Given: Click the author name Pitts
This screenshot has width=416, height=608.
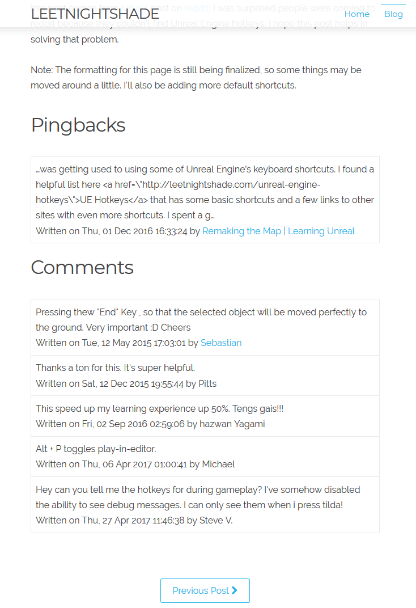Looking at the screenshot, I should (x=207, y=383).
